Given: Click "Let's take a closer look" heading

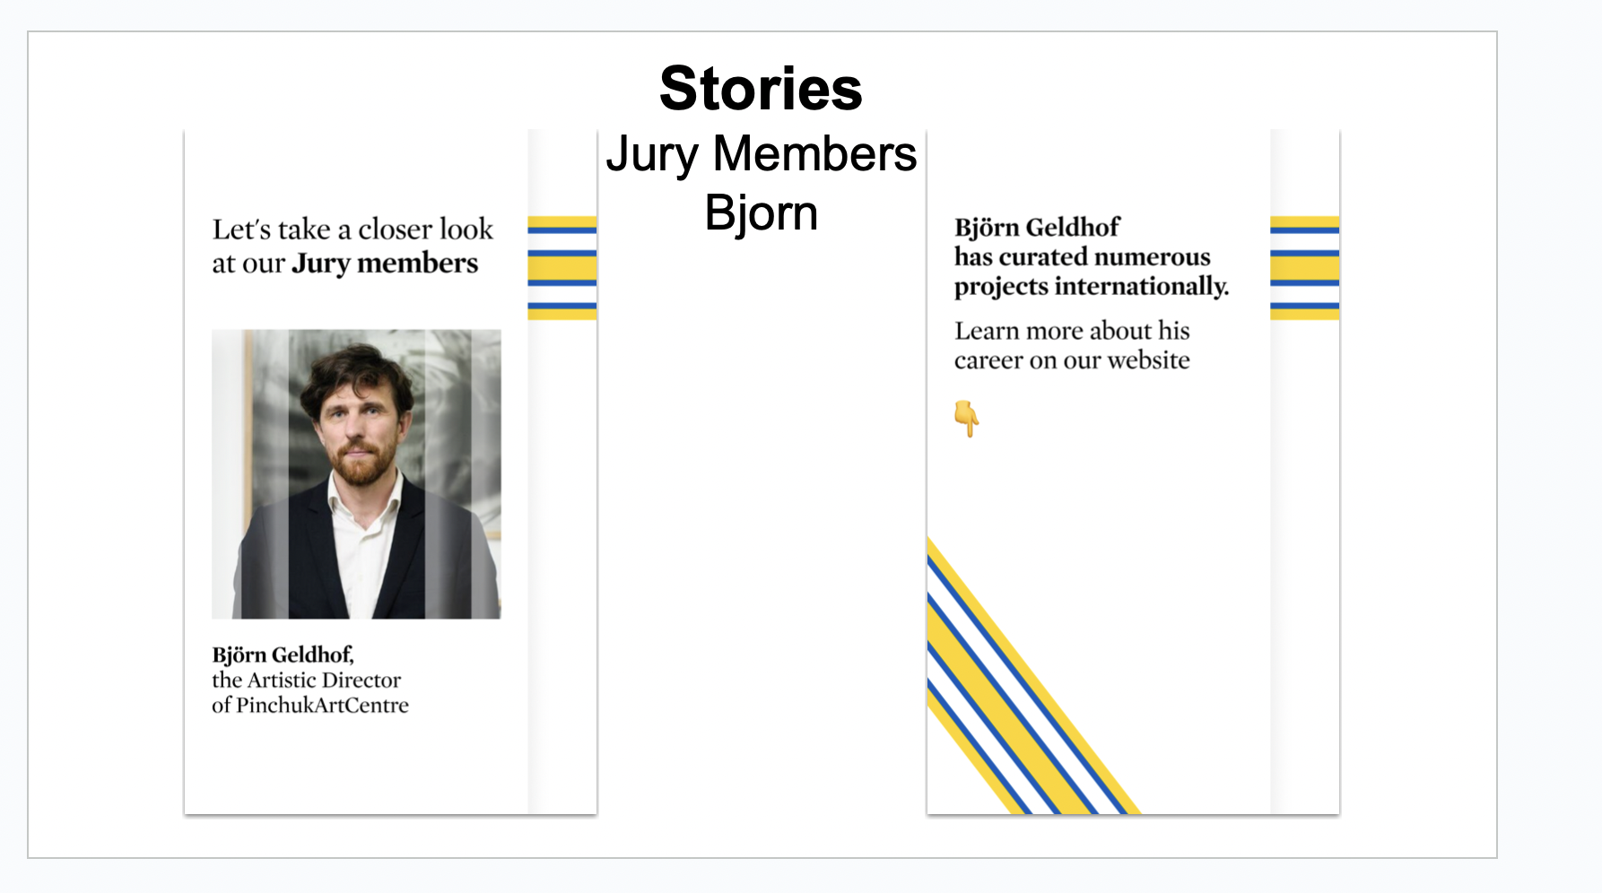Looking at the screenshot, I should [x=353, y=230].
